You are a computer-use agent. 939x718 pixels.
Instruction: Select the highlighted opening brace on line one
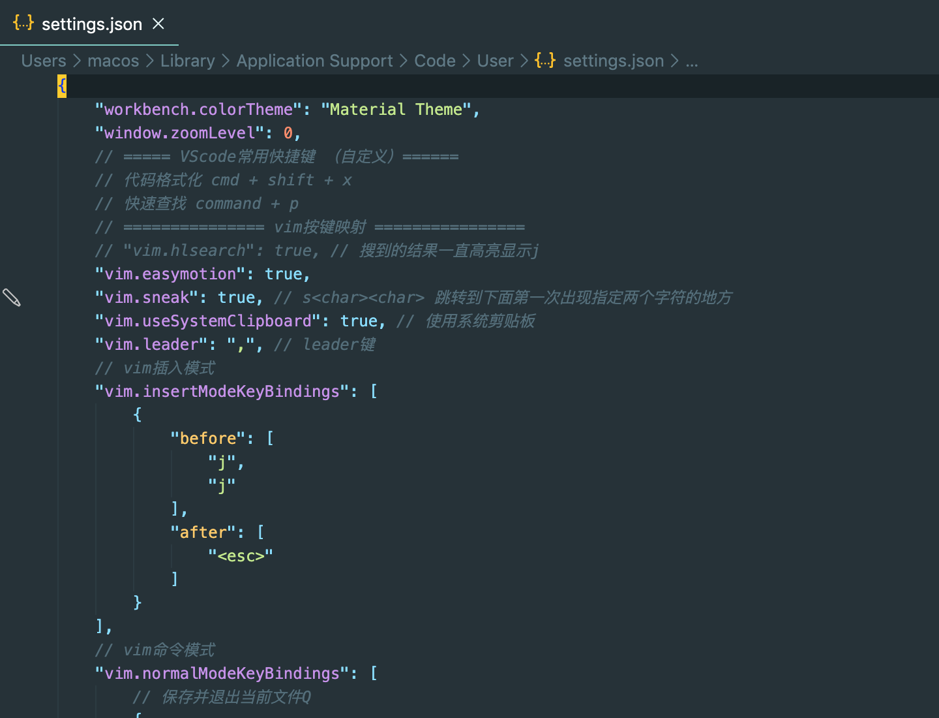coord(61,86)
